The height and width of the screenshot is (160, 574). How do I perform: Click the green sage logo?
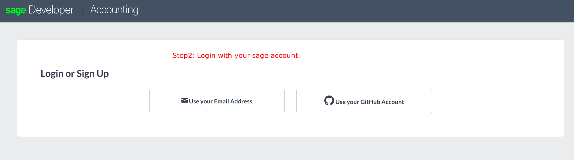16,10
